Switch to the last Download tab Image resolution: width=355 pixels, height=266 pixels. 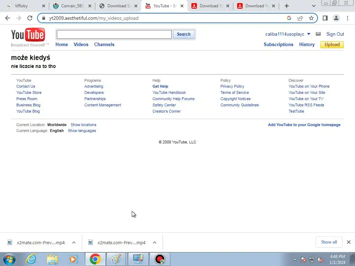(256, 6)
